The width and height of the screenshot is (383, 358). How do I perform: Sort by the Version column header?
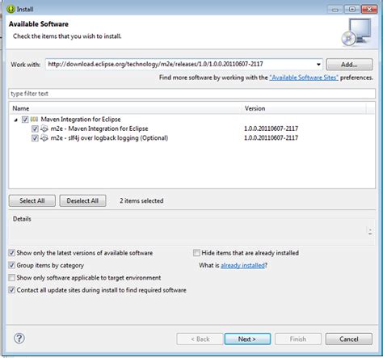point(304,108)
